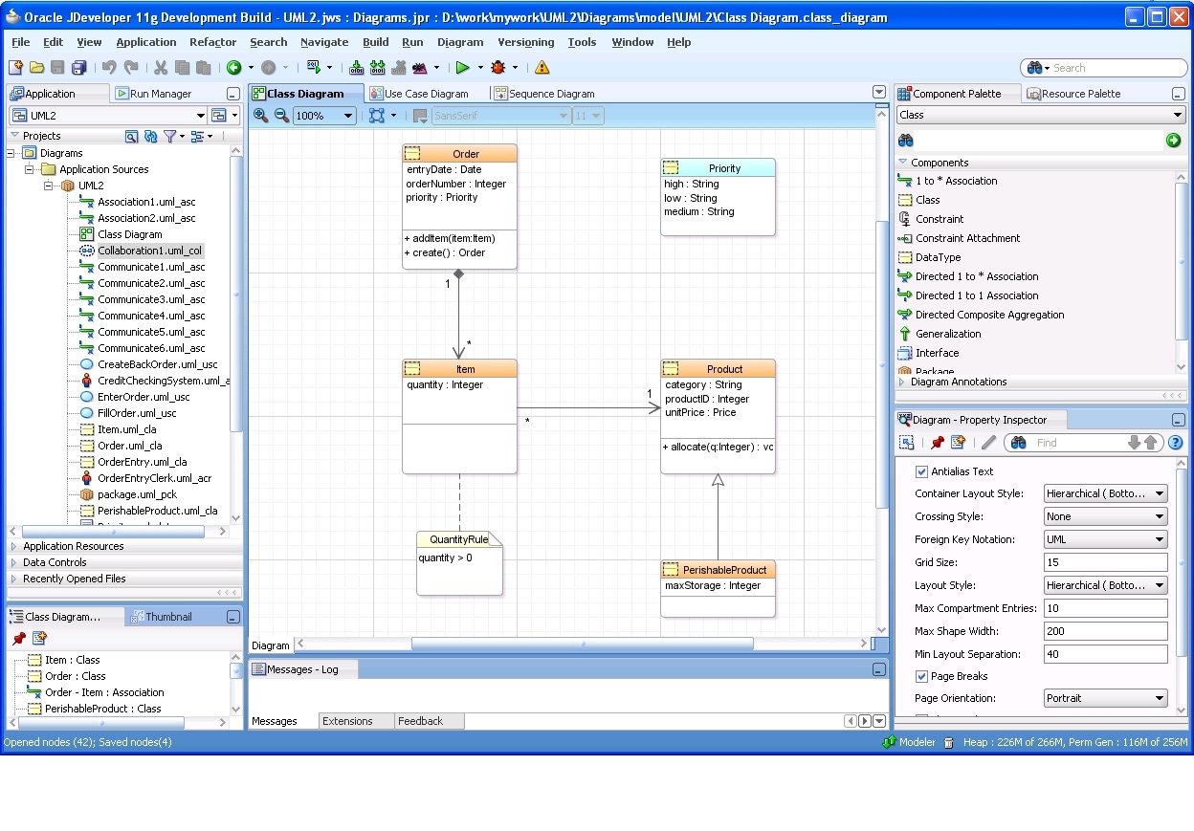Open the 100% zoom level dropdown
Image resolution: width=1194 pixels, height=831 pixels.
tap(347, 116)
